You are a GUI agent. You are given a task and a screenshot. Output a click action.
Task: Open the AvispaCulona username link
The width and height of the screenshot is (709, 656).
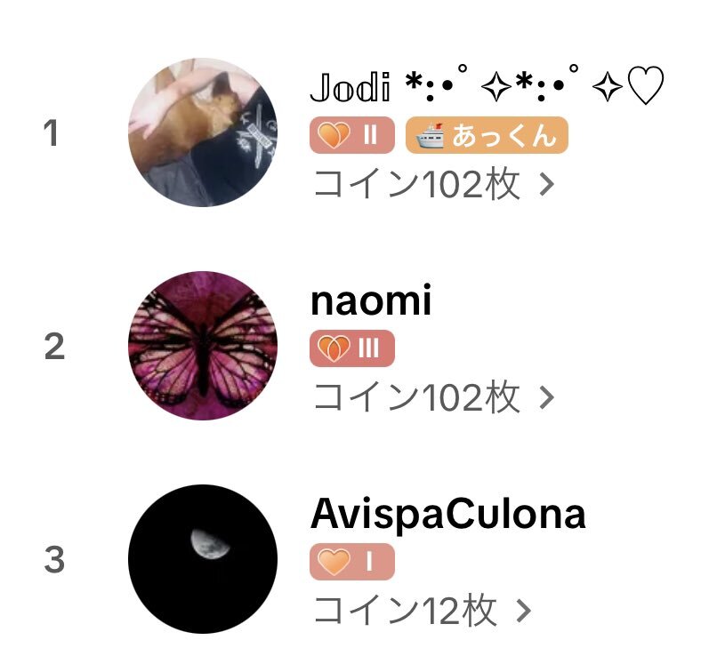coord(448,514)
